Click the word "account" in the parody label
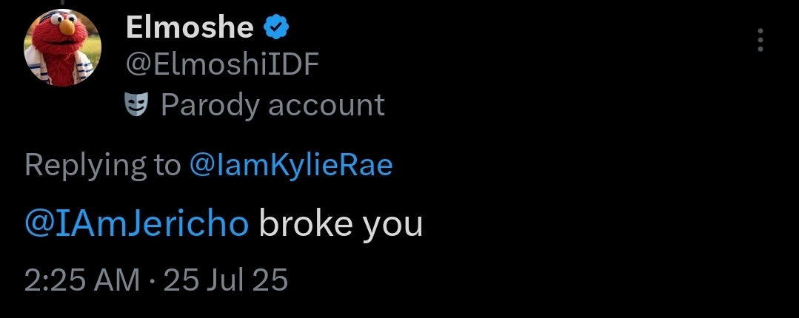 coord(326,105)
